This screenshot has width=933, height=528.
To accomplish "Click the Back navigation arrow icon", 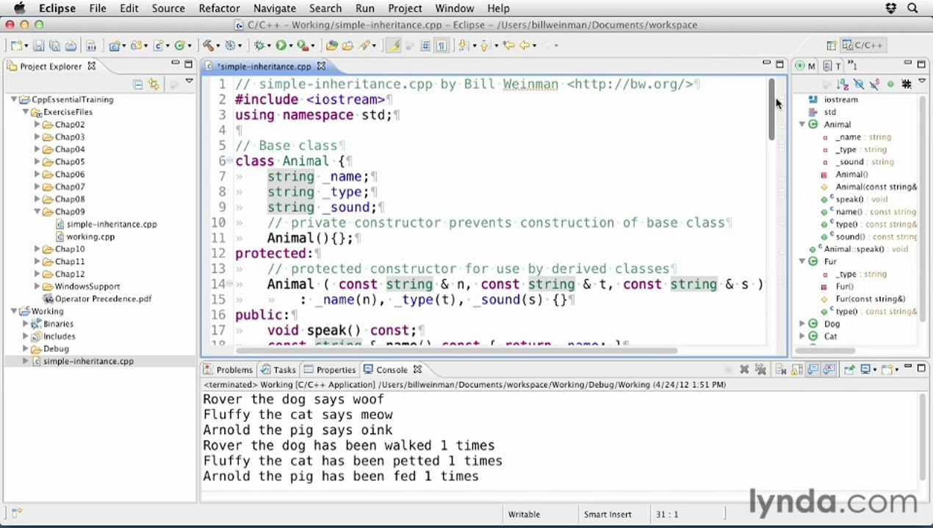I will (525, 45).
